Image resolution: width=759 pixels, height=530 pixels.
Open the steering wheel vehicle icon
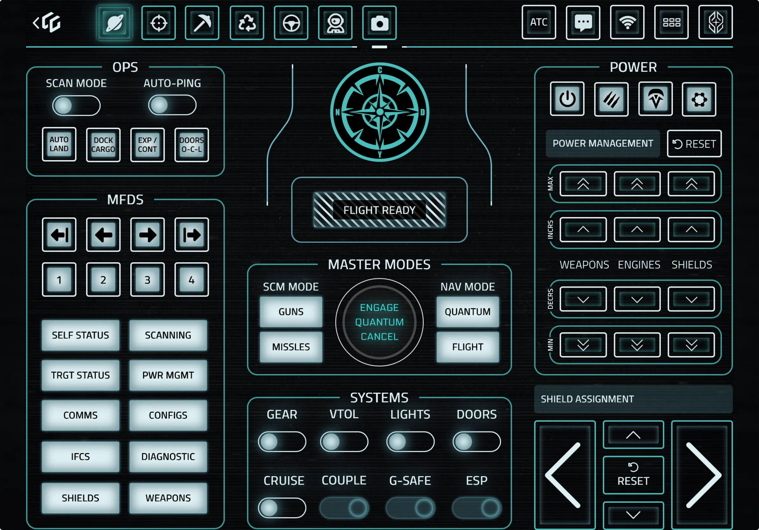[x=291, y=23]
